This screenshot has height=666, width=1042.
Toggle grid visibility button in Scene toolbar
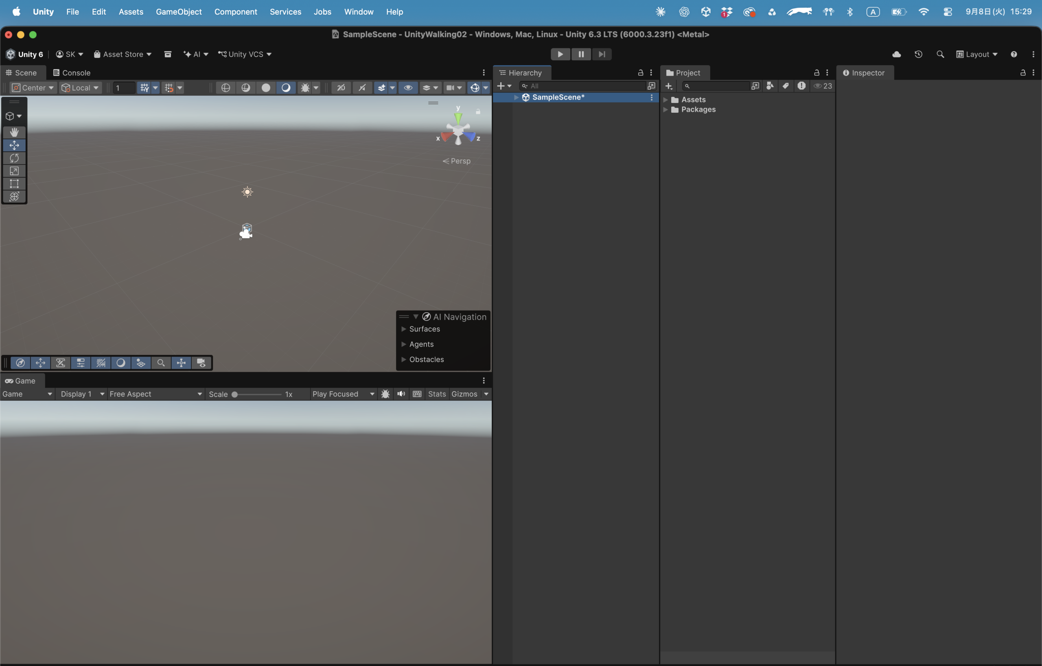pos(144,88)
